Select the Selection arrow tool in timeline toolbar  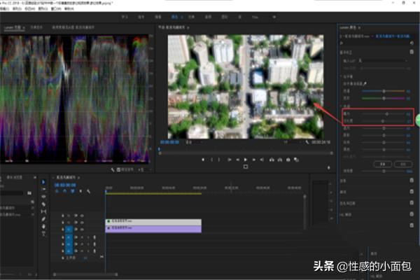click(x=43, y=183)
